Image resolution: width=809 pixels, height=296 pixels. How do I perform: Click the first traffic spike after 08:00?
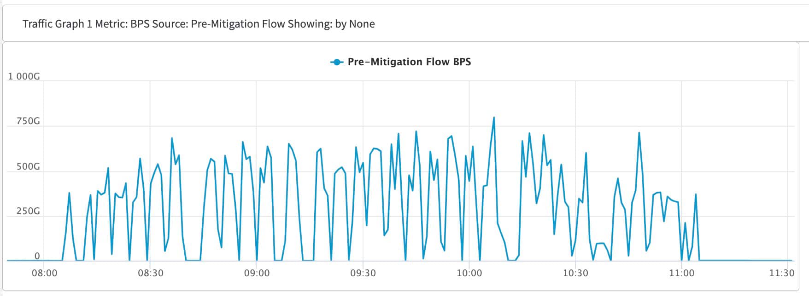click(69, 193)
